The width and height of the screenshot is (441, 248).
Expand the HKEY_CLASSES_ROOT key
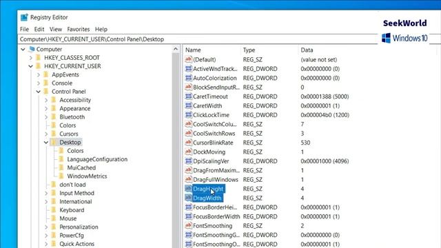31,58
